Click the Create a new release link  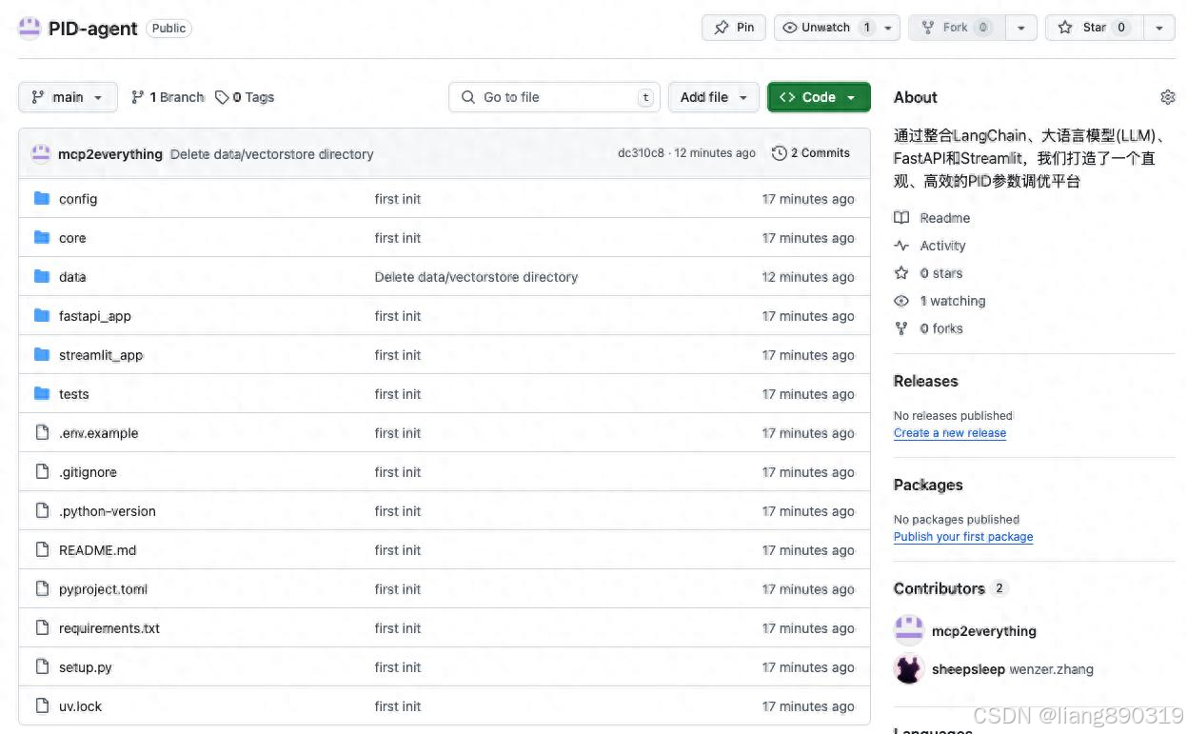[950, 433]
